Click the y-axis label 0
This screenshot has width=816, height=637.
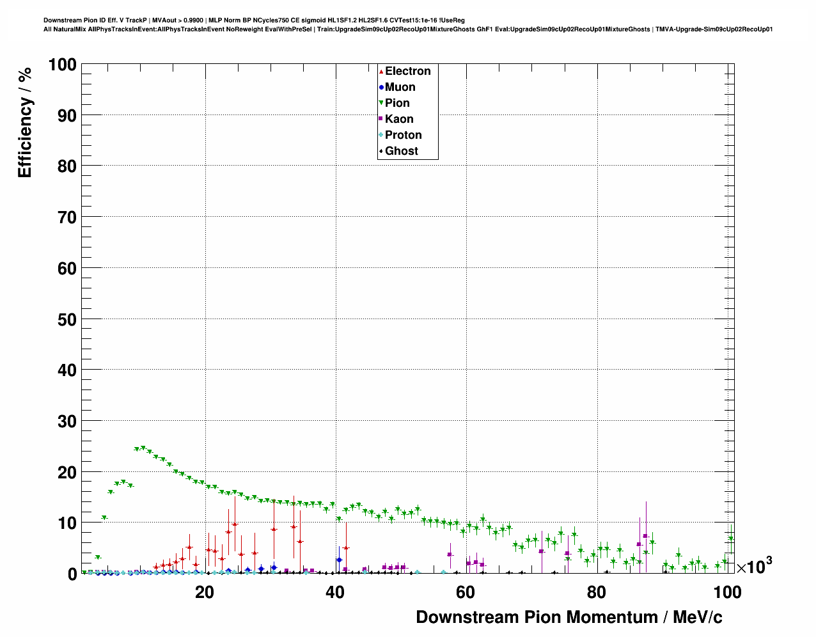pyautogui.click(x=72, y=574)
